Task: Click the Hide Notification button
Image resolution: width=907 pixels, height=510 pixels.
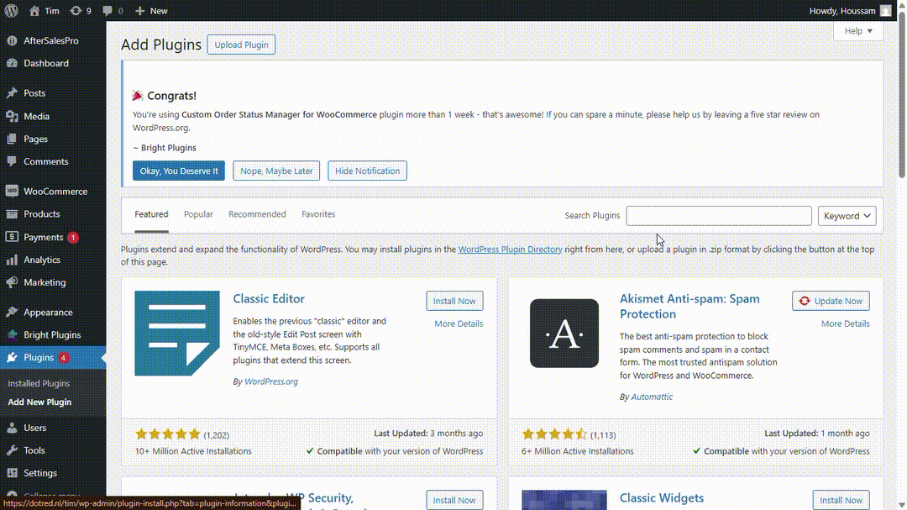Action: pyautogui.click(x=367, y=171)
